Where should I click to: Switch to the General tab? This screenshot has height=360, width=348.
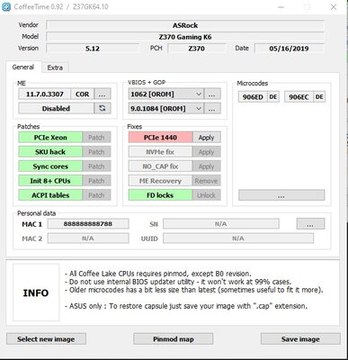click(x=23, y=67)
